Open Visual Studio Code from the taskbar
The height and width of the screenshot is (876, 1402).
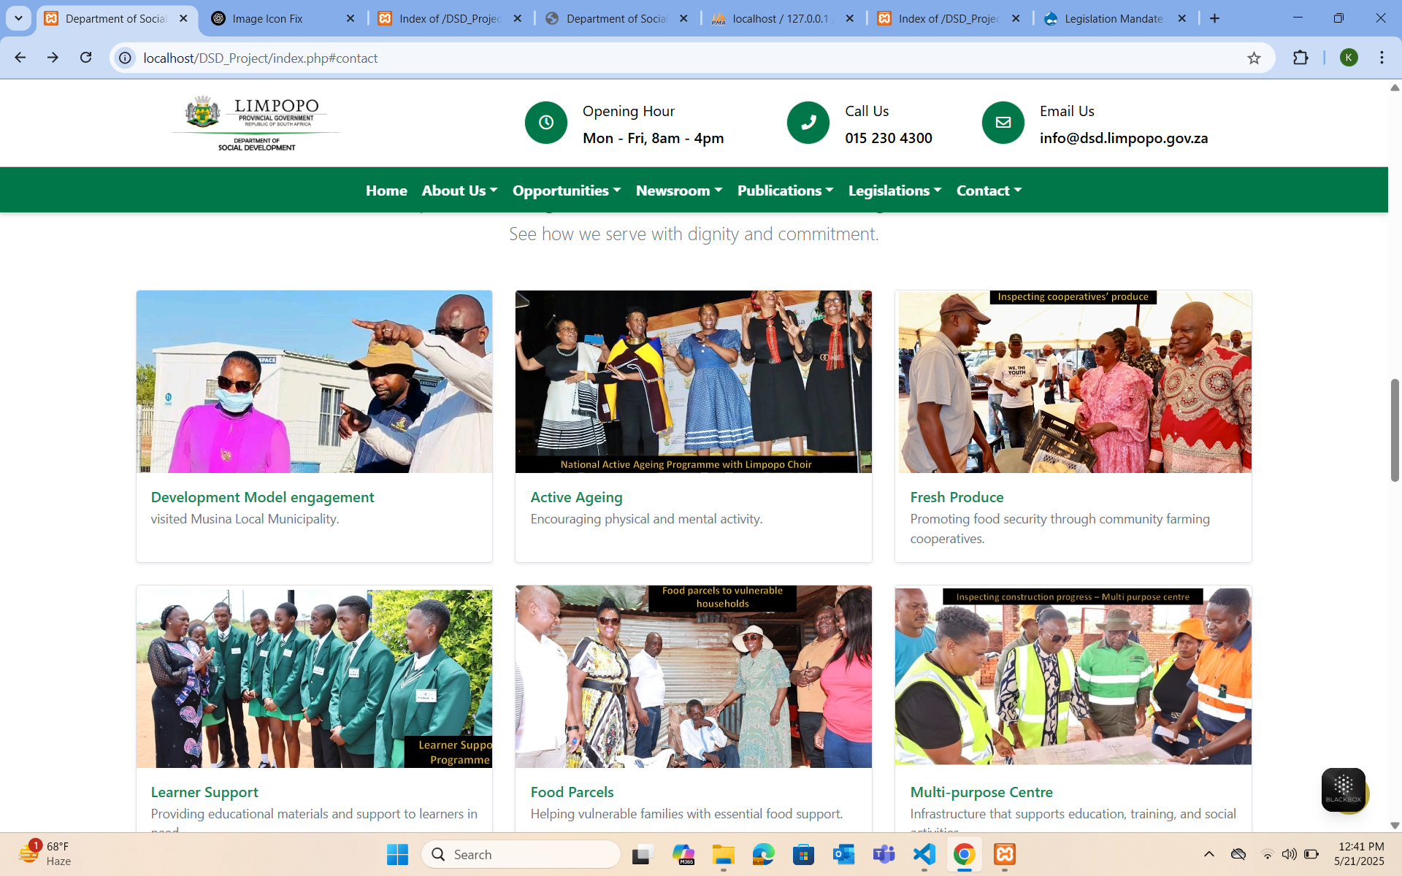924,854
